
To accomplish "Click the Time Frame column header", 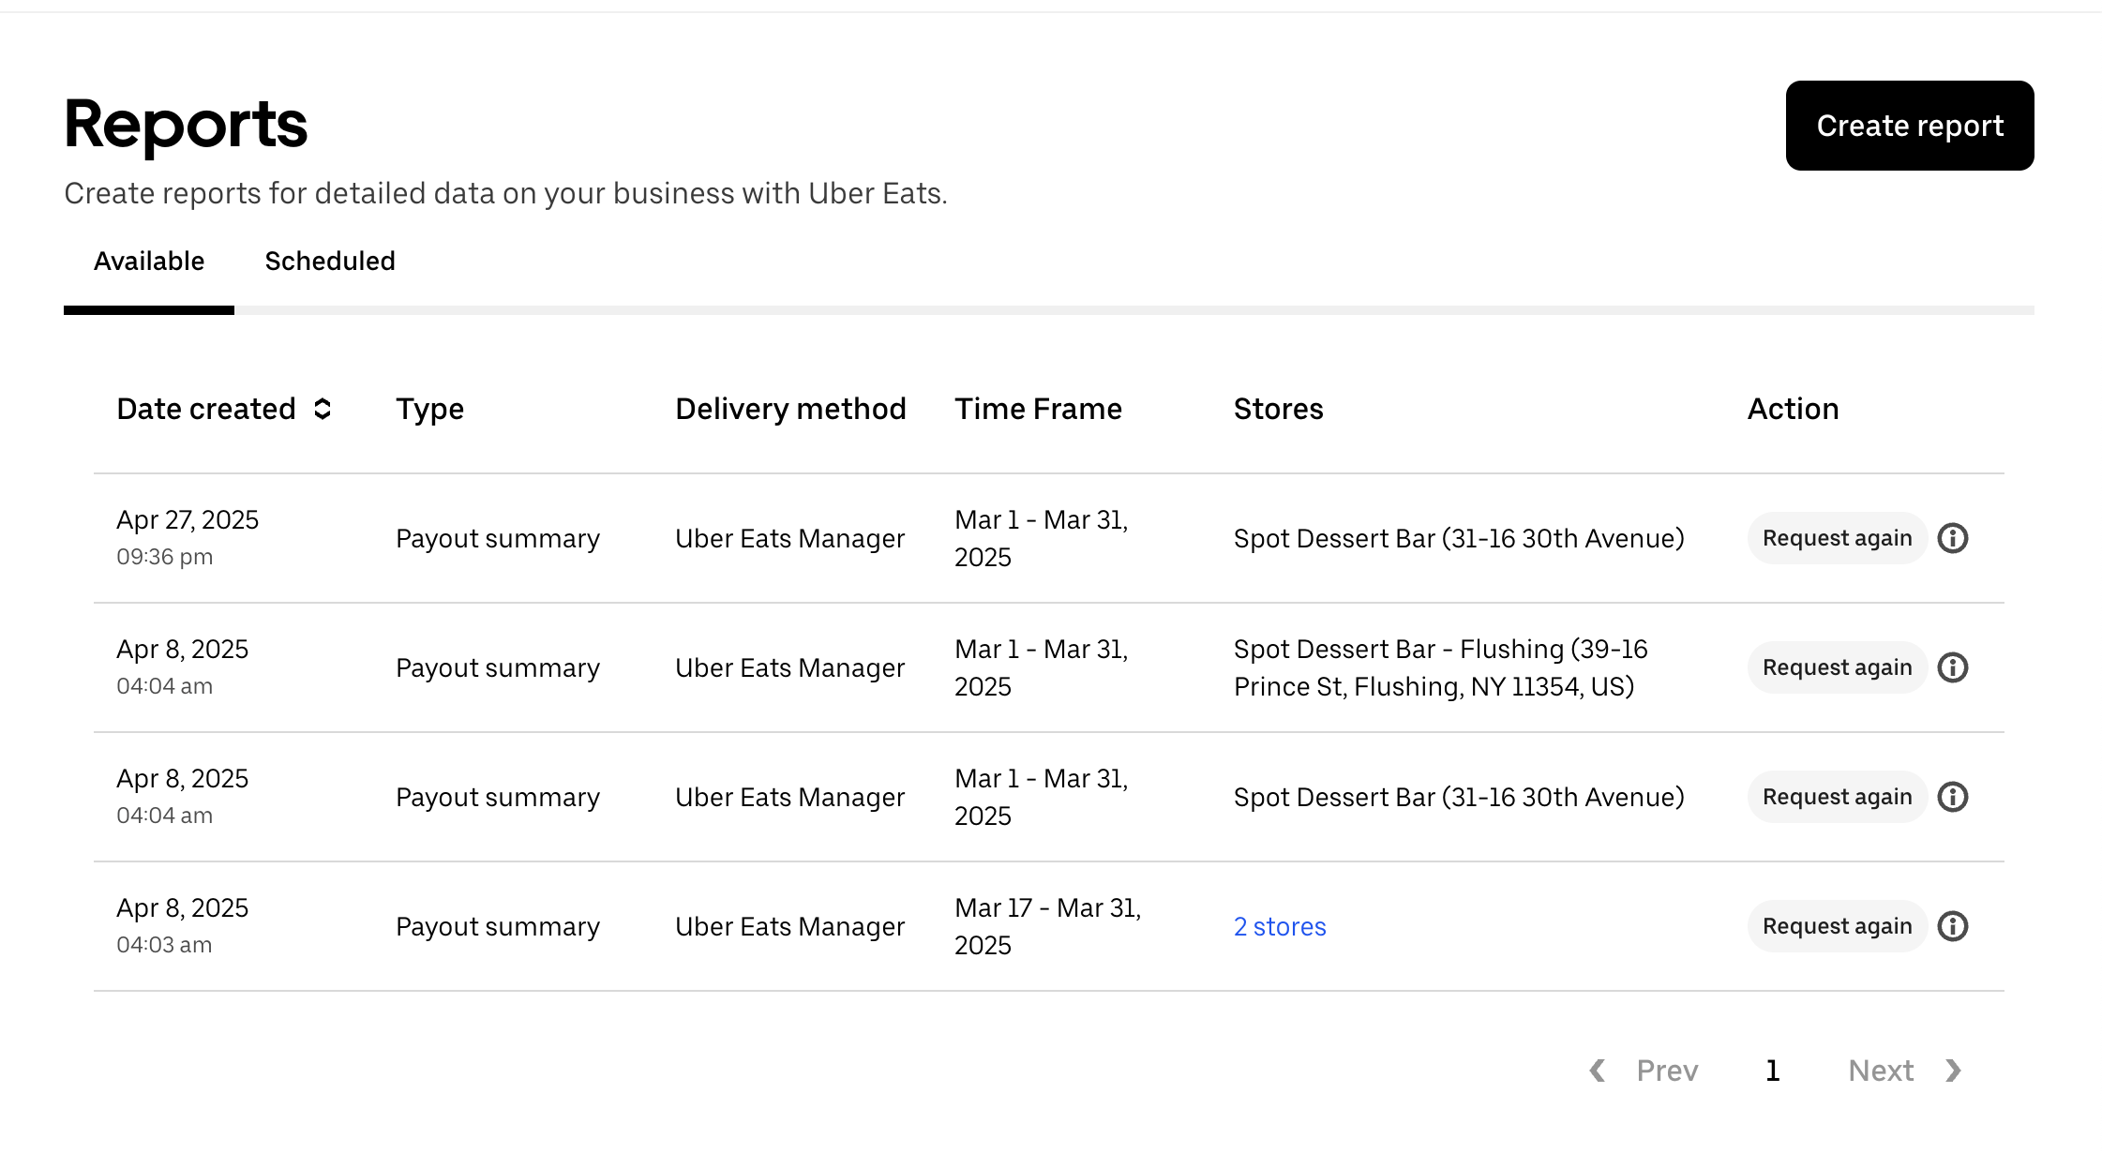I will point(1038,409).
